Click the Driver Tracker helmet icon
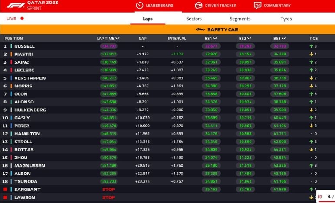 [x=199, y=6]
